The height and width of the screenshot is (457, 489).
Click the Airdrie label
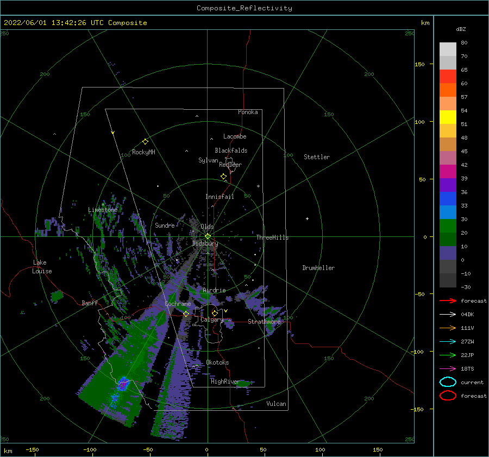[214, 290]
